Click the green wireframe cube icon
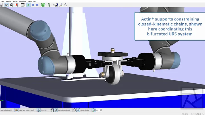This screenshot has width=205, height=115. [x=43, y=5]
